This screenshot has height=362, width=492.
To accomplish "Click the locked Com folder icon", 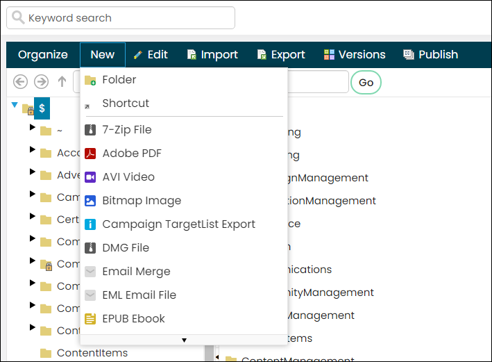I will click(x=46, y=265).
